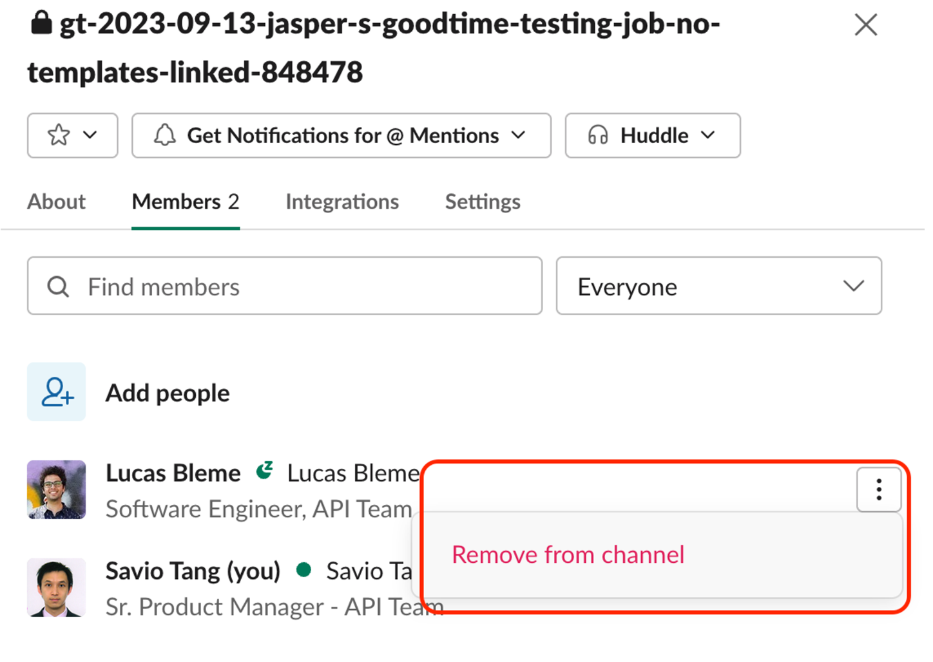Click the Add people label

pos(168,393)
